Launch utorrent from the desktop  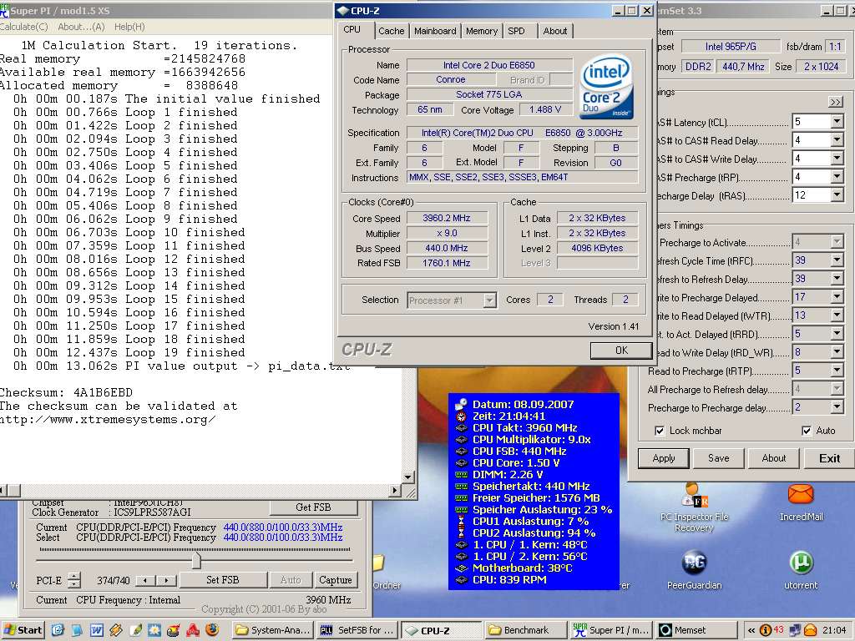801,570
